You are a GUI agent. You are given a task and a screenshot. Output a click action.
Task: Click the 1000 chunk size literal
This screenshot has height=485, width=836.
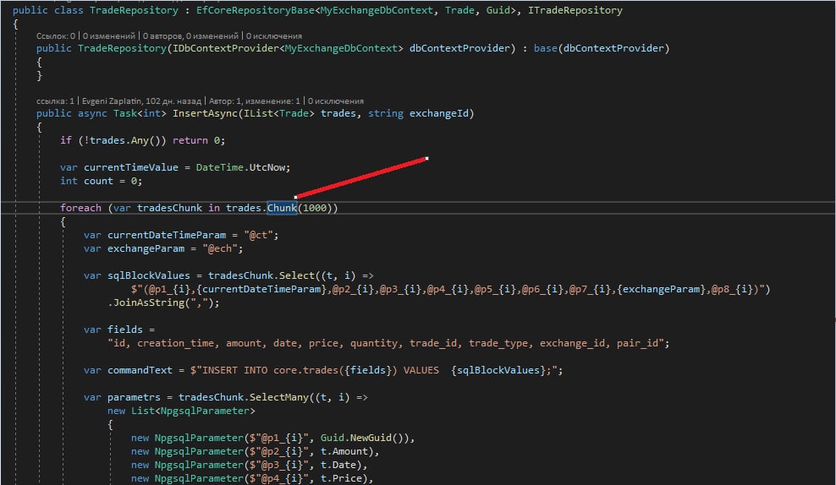click(315, 208)
